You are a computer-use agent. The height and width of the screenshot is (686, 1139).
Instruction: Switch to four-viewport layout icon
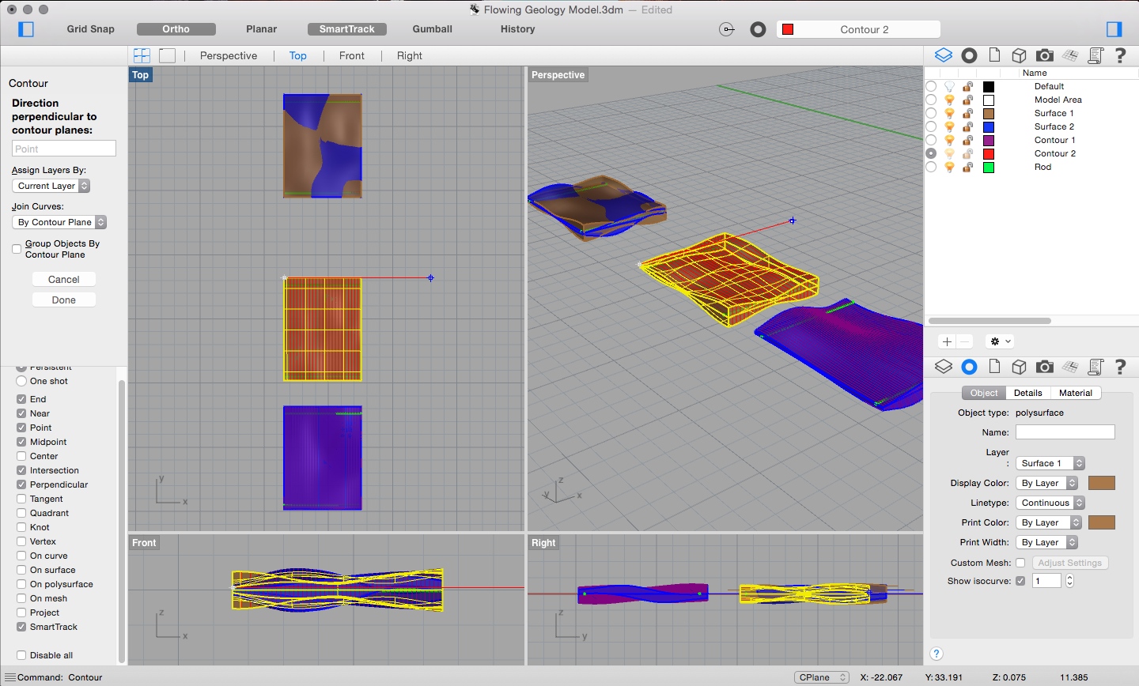pos(142,55)
